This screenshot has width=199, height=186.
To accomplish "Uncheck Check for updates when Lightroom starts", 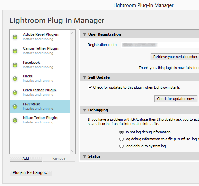I will (90, 87).
